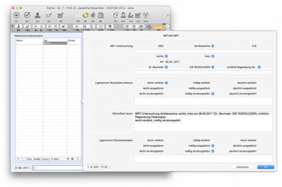Click the RÖN radiation icon

(146, 16)
